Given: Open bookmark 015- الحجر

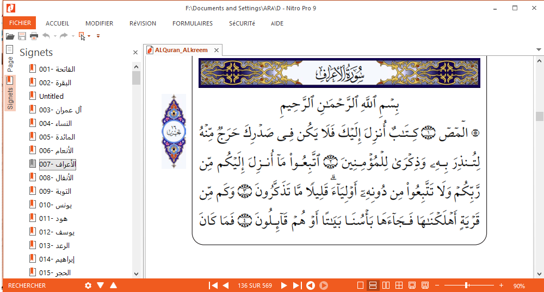Looking at the screenshot, I should [x=55, y=272].
